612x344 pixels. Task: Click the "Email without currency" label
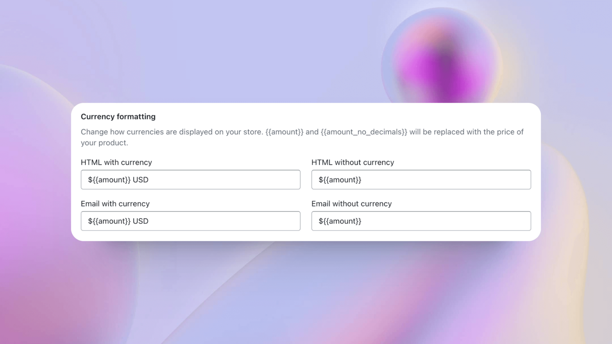coord(352,204)
